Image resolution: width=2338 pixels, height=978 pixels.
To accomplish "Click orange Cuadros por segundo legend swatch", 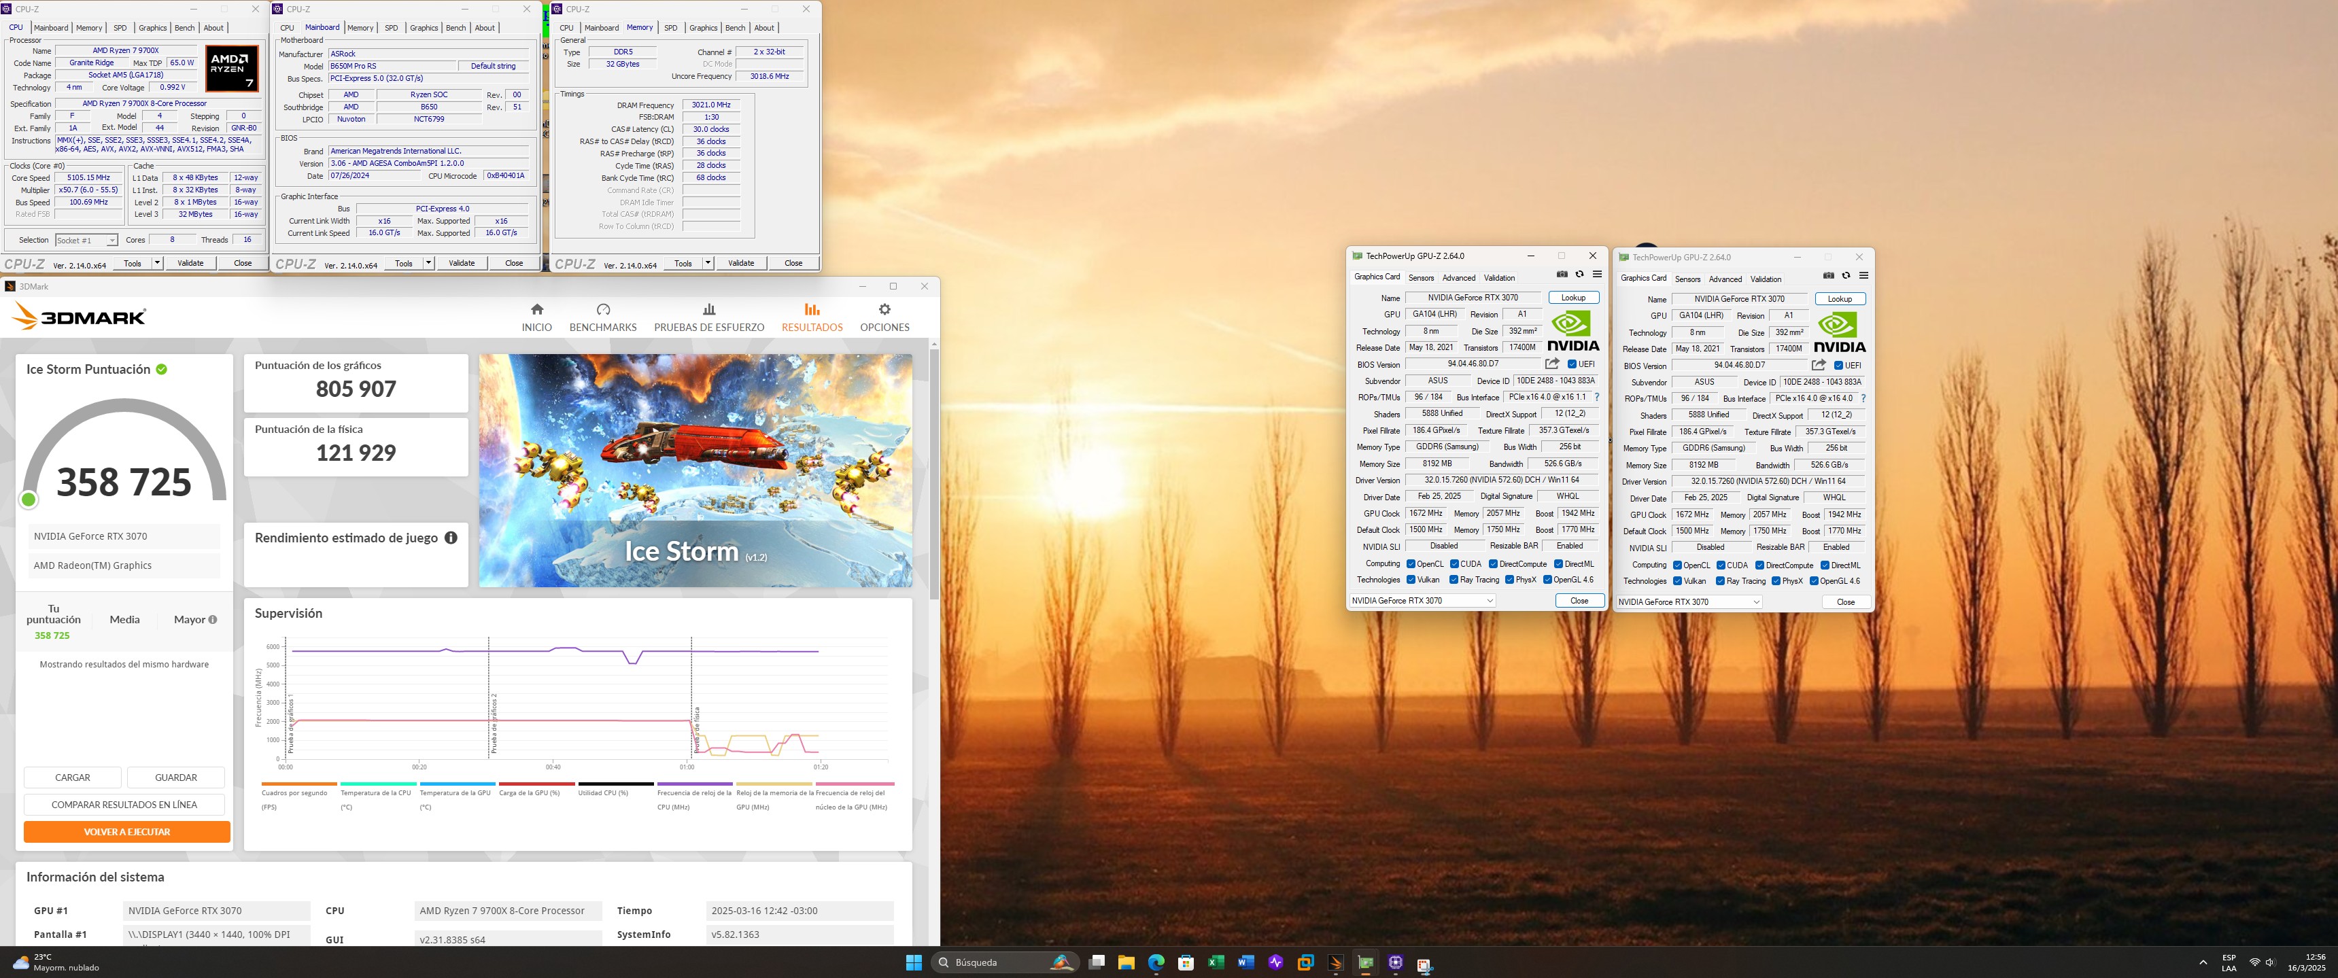I will 298,784.
